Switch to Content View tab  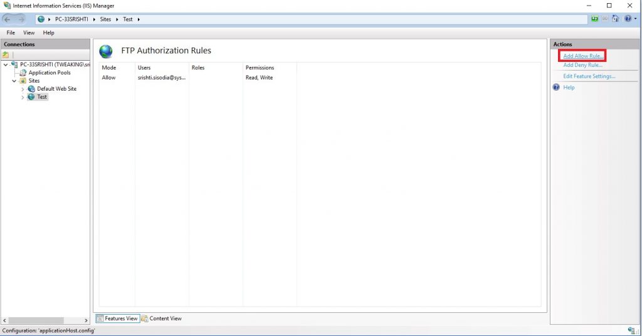click(161, 318)
